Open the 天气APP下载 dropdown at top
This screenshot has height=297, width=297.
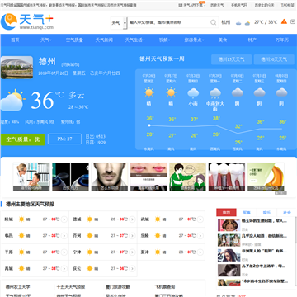192,5
